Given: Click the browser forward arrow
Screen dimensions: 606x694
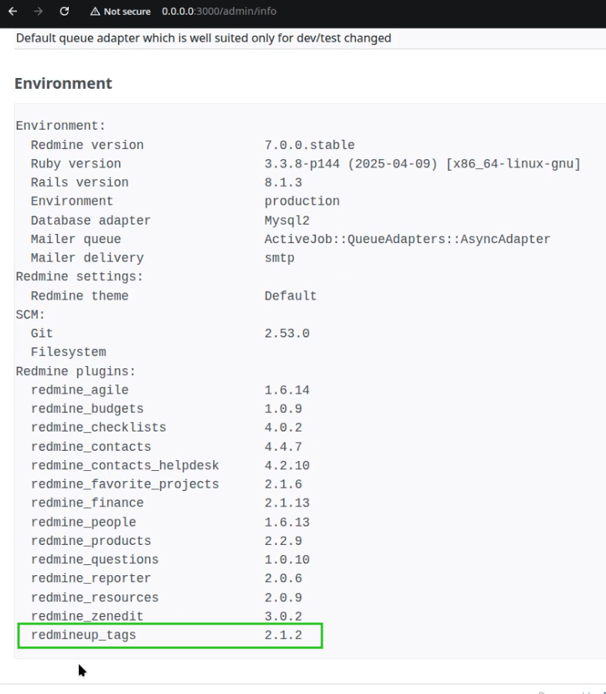Looking at the screenshot, I should [x=39, y=11].
